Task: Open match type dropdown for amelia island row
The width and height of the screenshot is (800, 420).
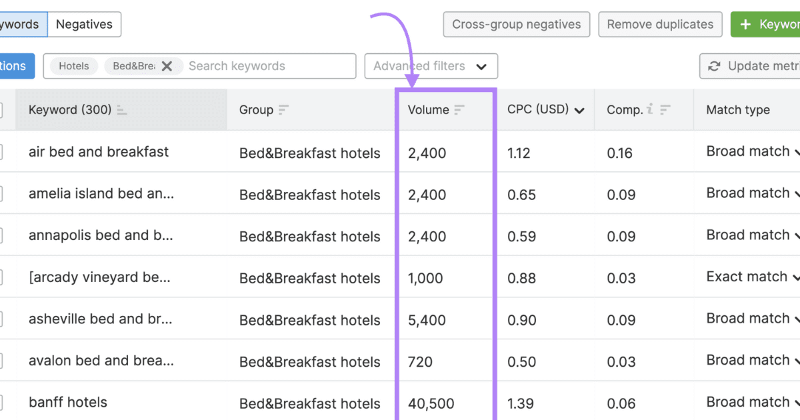Action: (797, 194)
